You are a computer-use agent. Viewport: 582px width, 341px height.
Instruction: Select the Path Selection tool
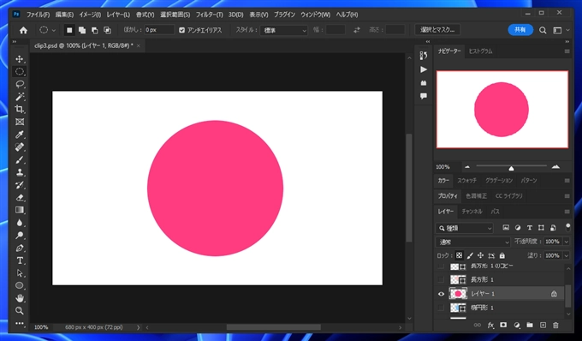click(20, 273)
